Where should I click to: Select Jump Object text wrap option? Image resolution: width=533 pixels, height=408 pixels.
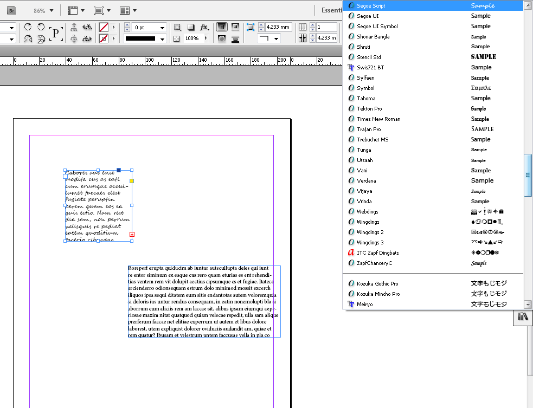(235, 38)
